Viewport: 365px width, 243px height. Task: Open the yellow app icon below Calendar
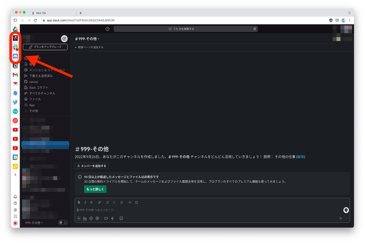click(x=15, y=166)
